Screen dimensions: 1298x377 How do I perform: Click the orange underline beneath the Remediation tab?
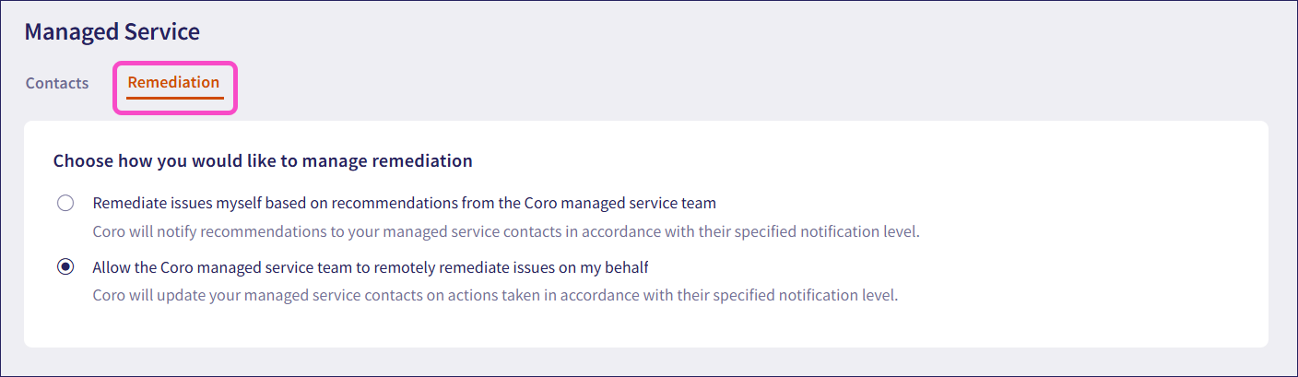click(x=175, y=97)
